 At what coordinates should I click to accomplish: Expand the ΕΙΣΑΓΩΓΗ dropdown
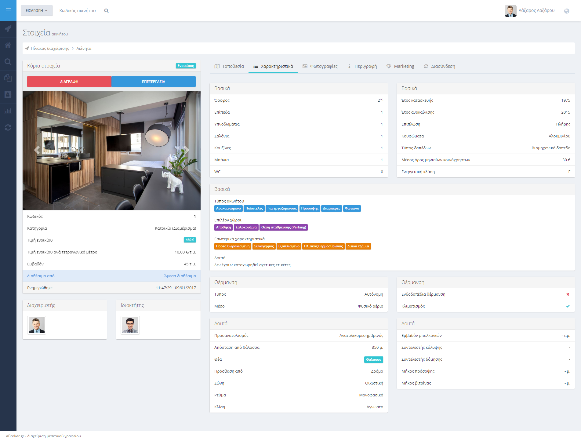pyautogui.click(x=37, y=11)
